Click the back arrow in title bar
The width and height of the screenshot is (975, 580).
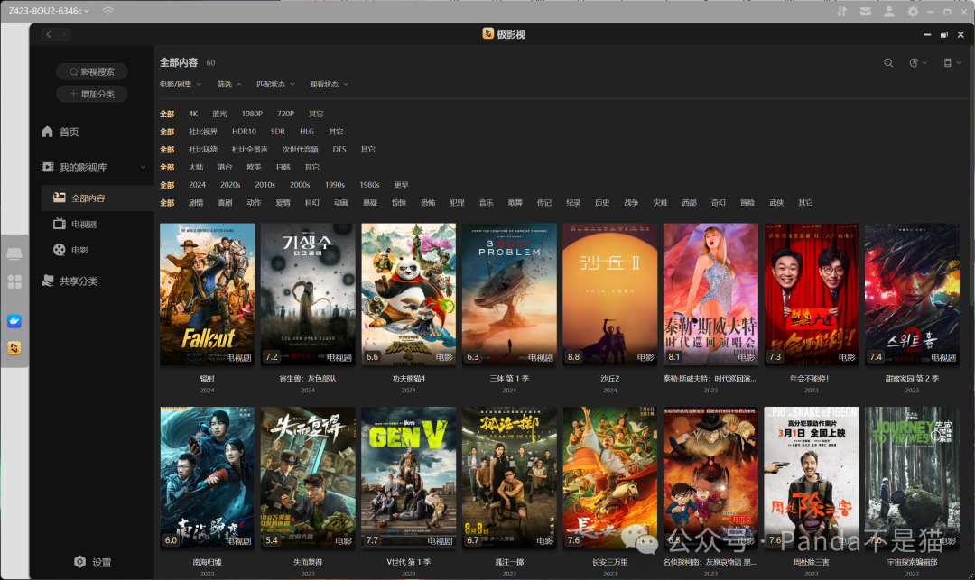49,34
